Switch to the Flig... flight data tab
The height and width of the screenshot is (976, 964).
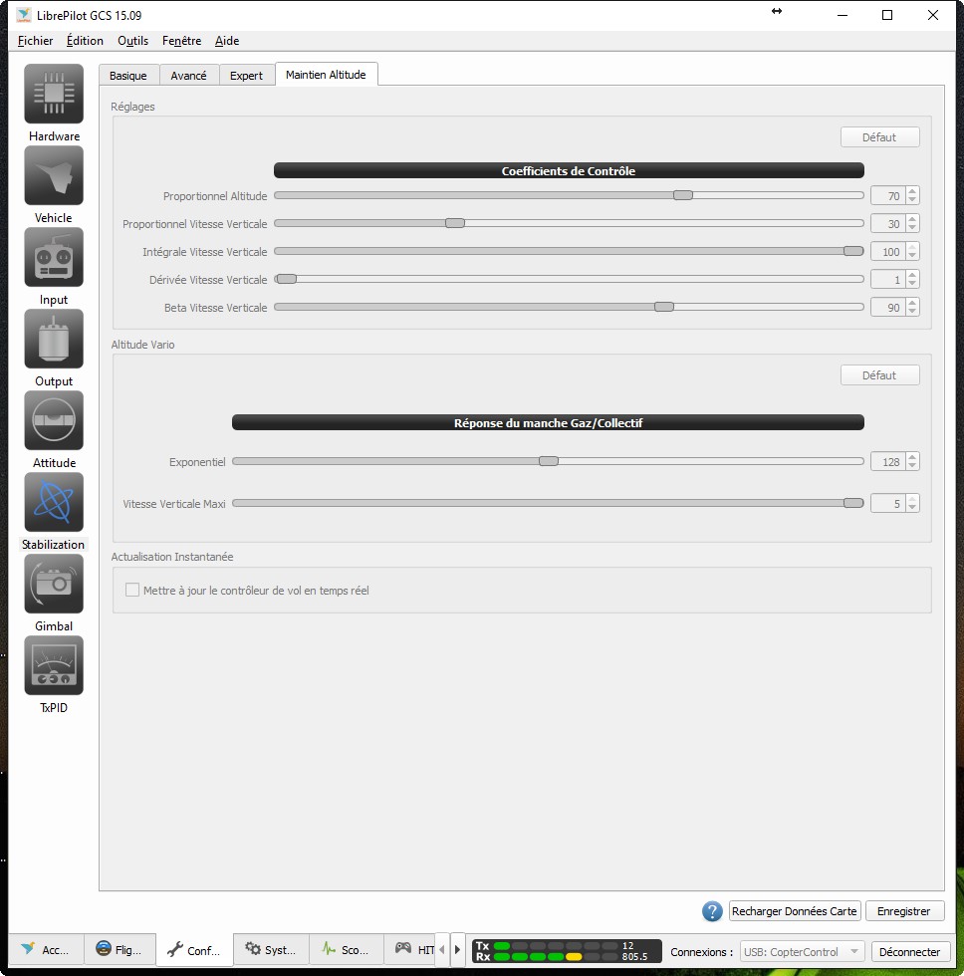pos(120,950)
